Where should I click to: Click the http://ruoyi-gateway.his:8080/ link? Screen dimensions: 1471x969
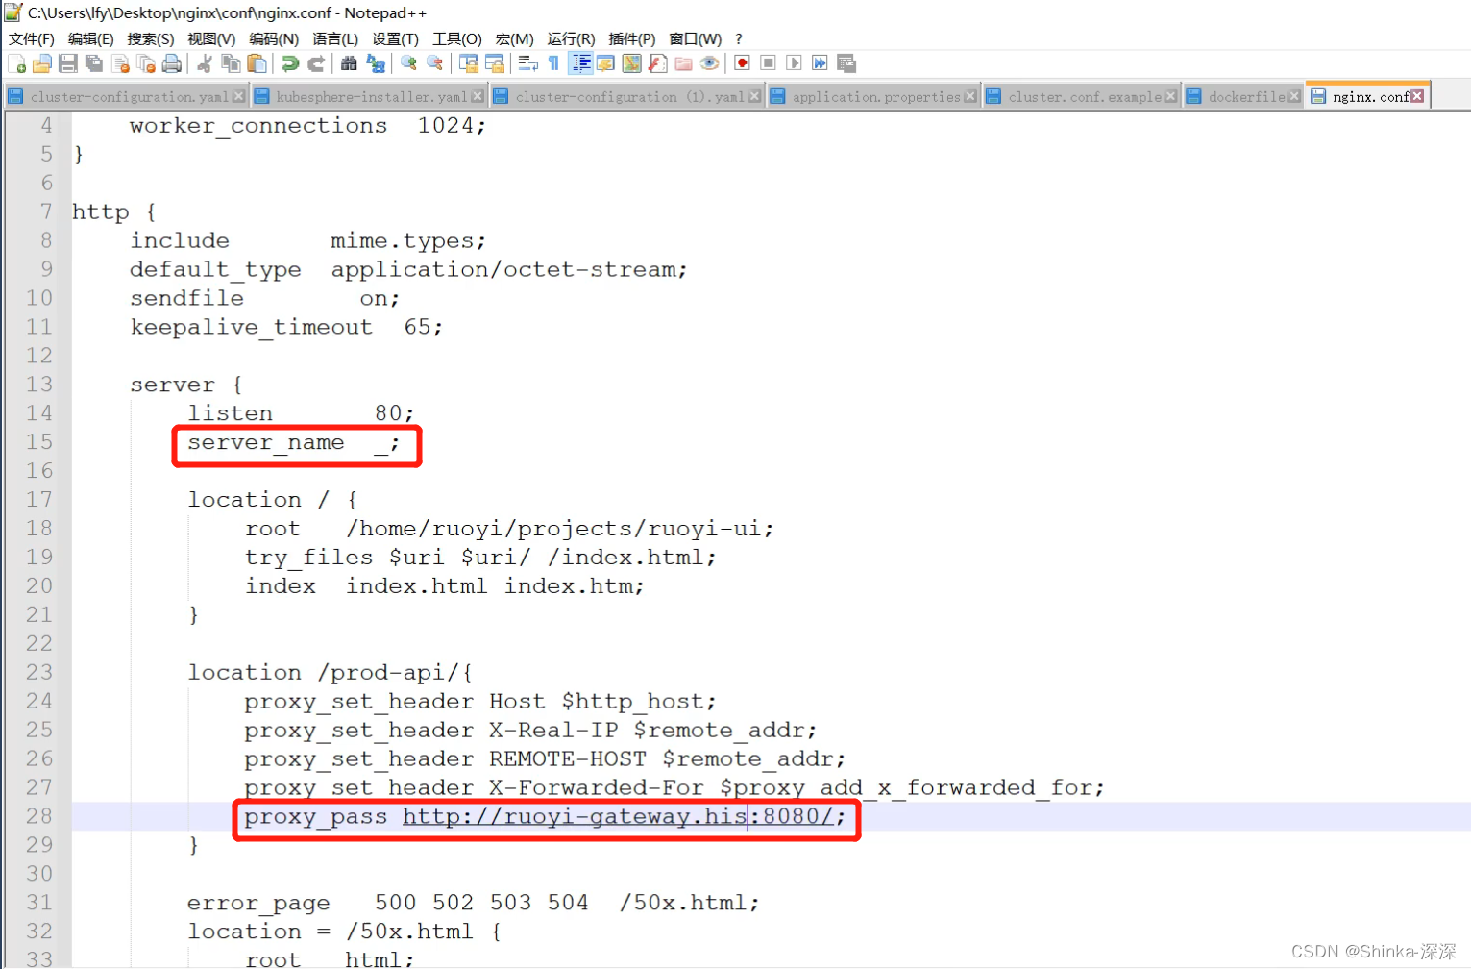pos(618,816)
